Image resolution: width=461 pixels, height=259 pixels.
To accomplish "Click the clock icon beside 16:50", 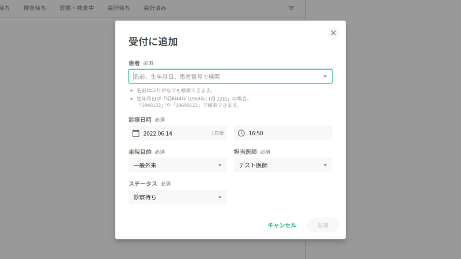I will click(241, 134).
